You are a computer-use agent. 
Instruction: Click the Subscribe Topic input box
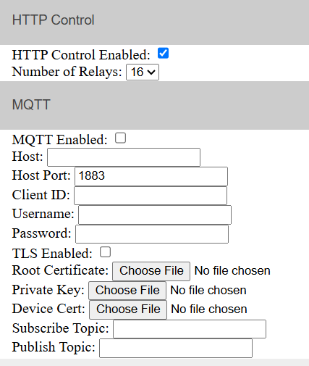190,329
